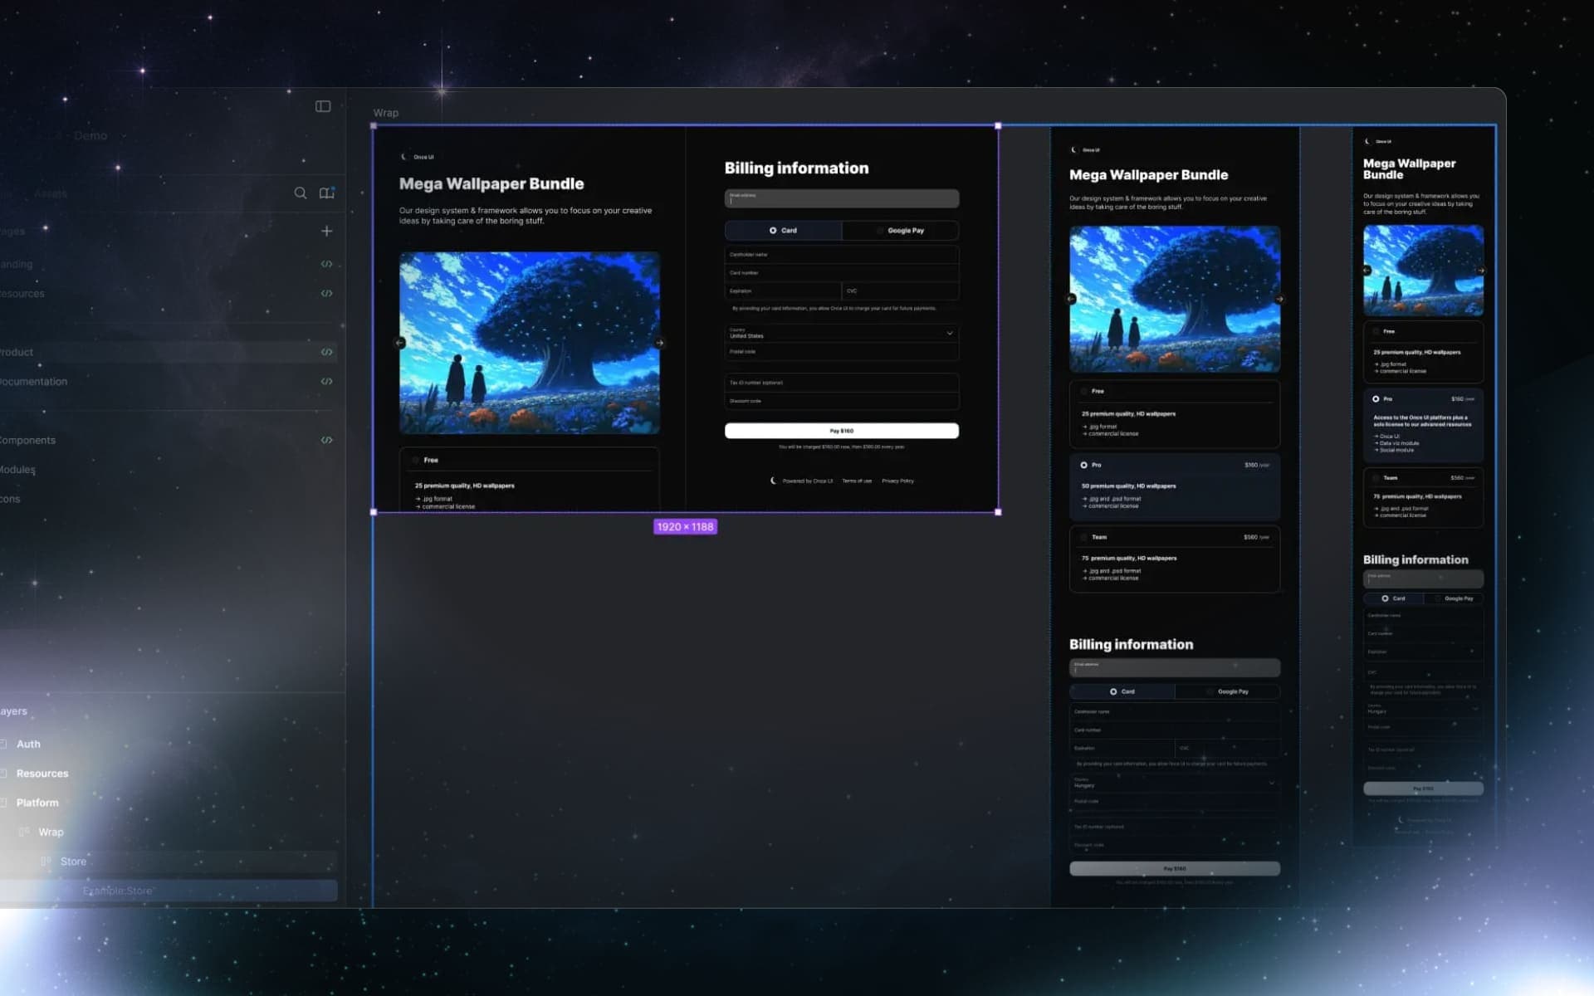
Task: Open United States country dropdown
Action: tap(842, 333)
